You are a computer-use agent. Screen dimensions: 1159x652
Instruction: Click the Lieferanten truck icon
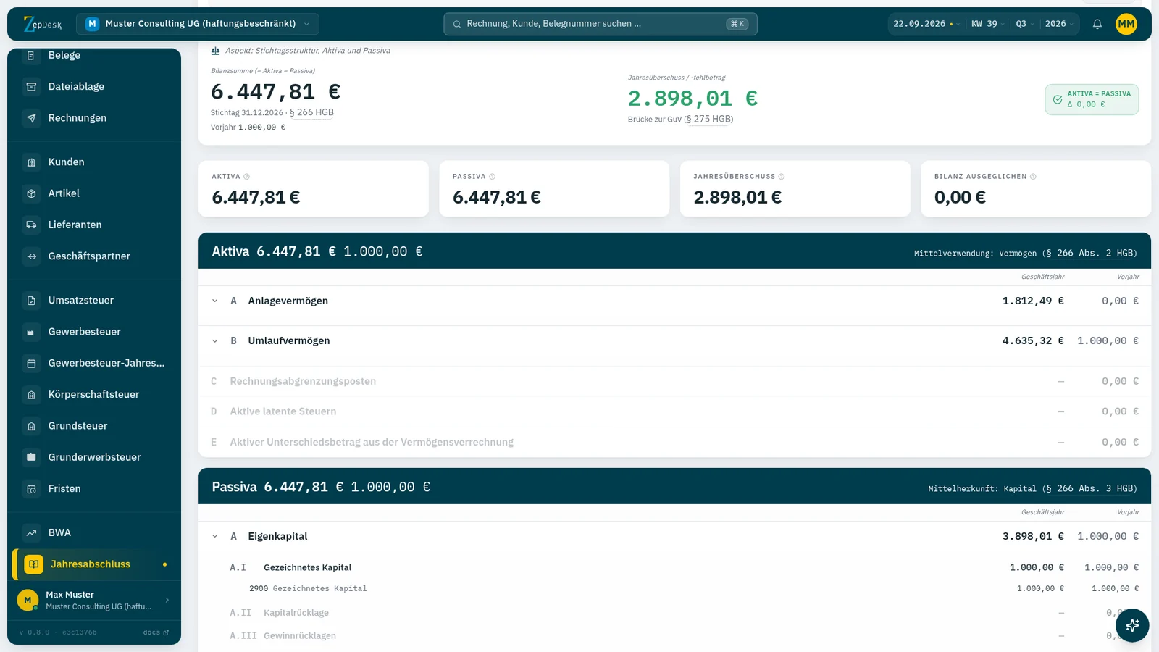31,225
